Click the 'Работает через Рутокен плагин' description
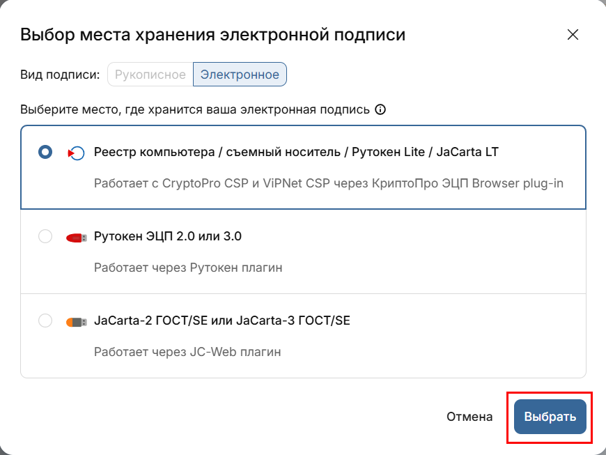 click(188, 268)
